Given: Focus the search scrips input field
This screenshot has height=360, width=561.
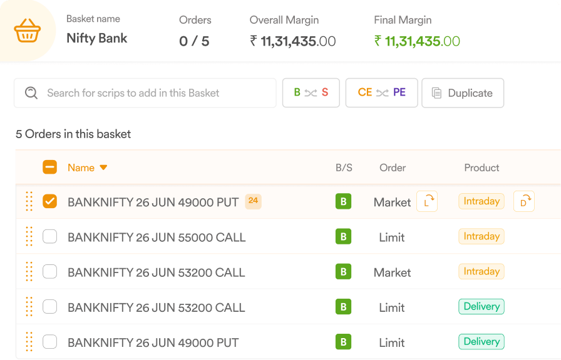Looking at the screenshot, I should coord(145,93).
